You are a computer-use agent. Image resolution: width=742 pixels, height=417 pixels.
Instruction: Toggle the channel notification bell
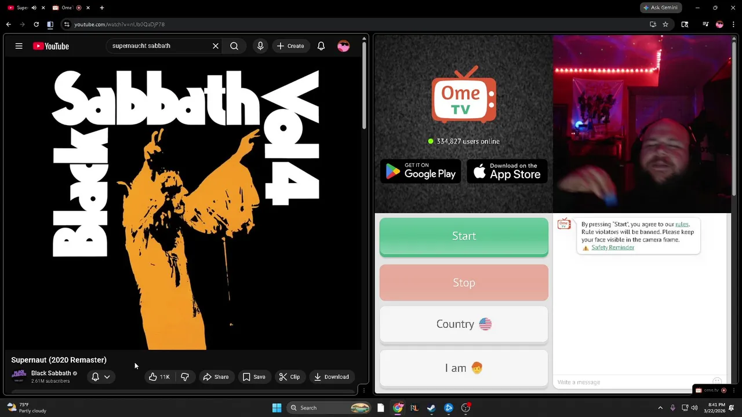click(x=96, y=377)
